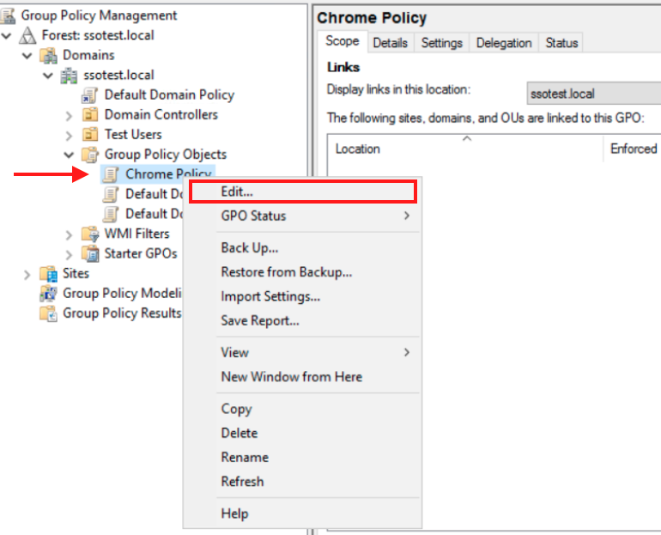Expand the Starter GPOs node
This screenshot has width=661, height=535.
click(x=69, y=254)
